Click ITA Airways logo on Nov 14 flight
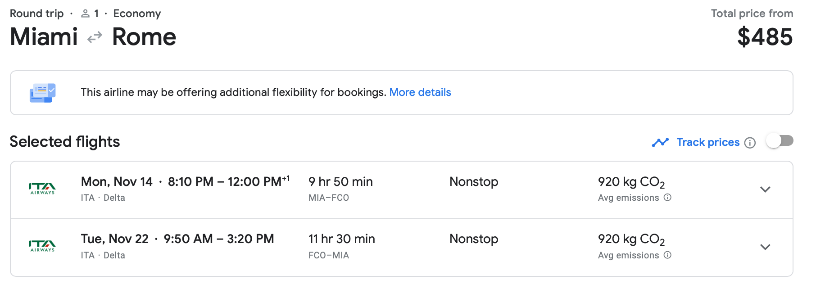Viewport: 816px width, 289px height. pos(42,189)
